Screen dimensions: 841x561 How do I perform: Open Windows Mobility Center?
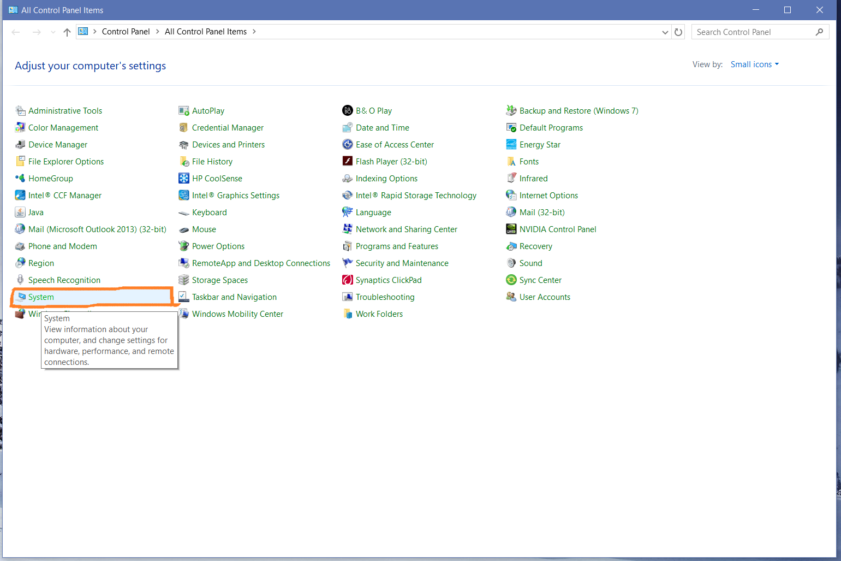237,314
